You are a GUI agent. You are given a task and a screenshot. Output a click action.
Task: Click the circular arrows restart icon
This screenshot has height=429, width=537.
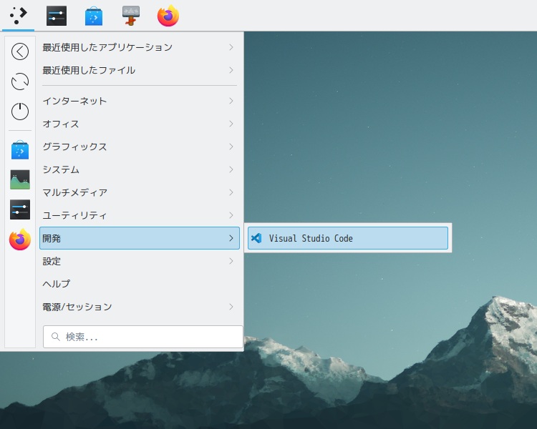(x=20, y=82)
